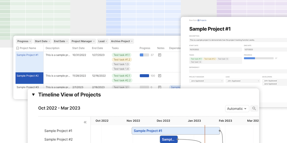
Task: Open notes icon for Sample Project #3
Action: [x=160, y=87]
